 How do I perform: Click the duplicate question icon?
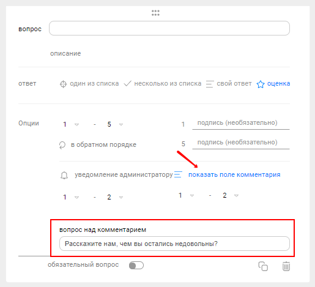[263, 266]
